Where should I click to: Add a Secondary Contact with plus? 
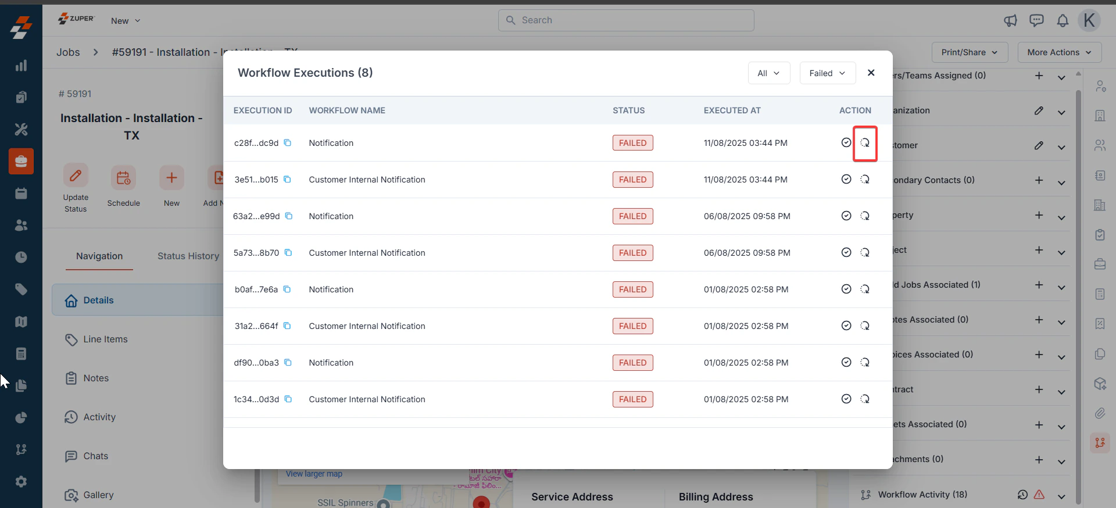click(1039, 180)
